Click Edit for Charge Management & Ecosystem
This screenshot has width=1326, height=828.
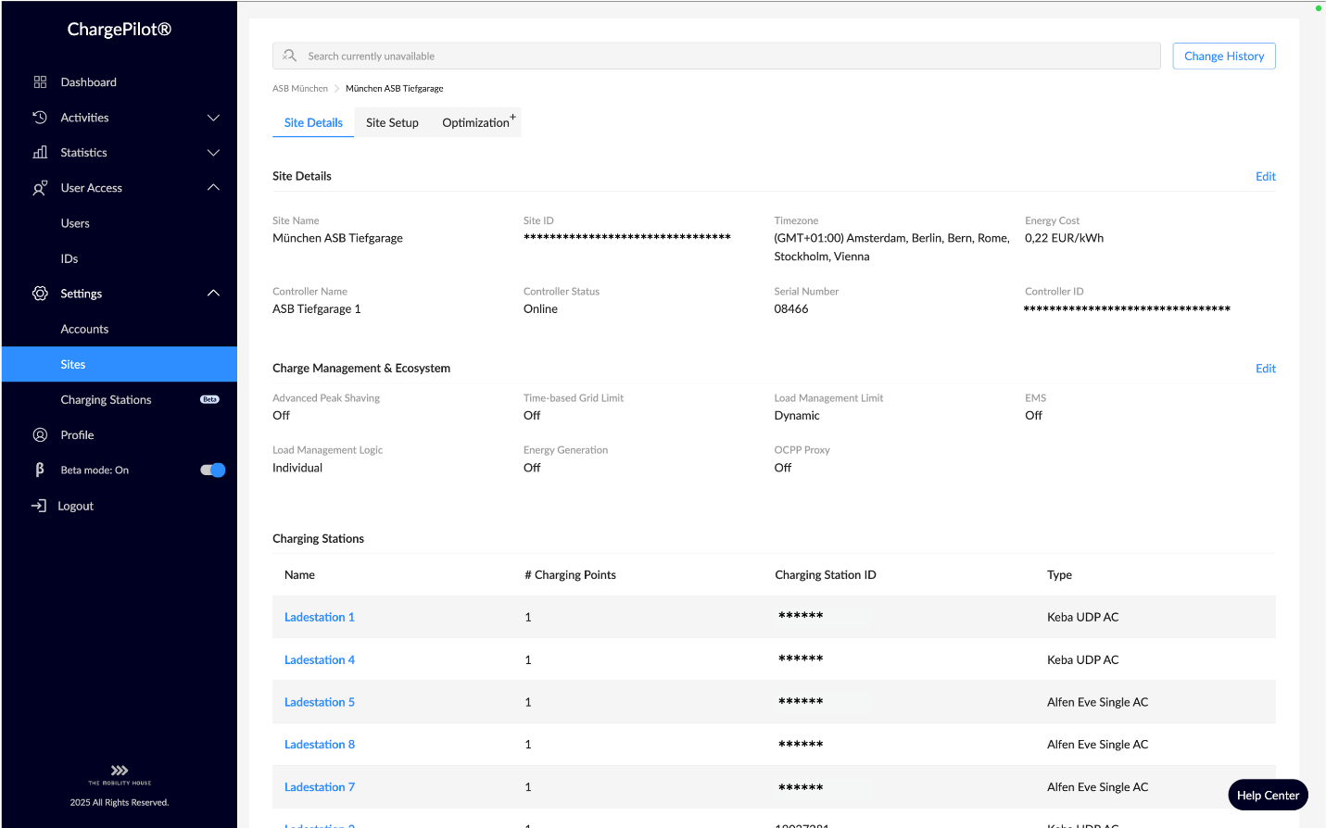click(1266, 369)
